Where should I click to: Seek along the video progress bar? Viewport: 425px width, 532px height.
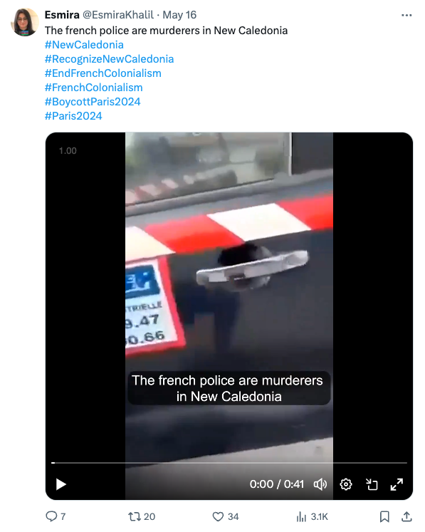229,463
